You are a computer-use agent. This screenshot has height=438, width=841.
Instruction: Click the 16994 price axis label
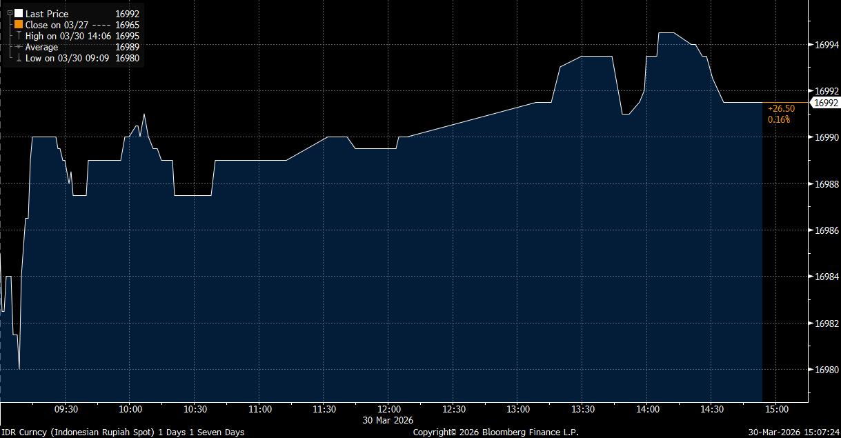tap(827, 45)
